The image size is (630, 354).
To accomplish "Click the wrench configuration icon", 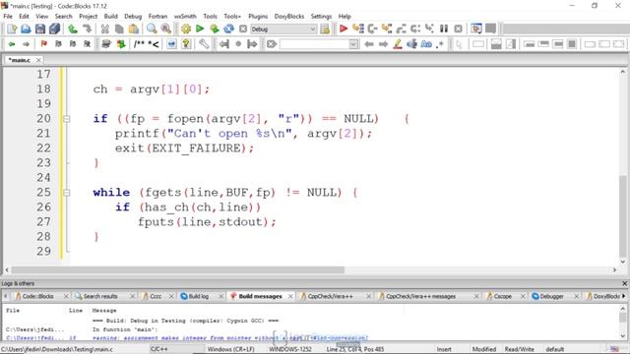I will point(204,44).
